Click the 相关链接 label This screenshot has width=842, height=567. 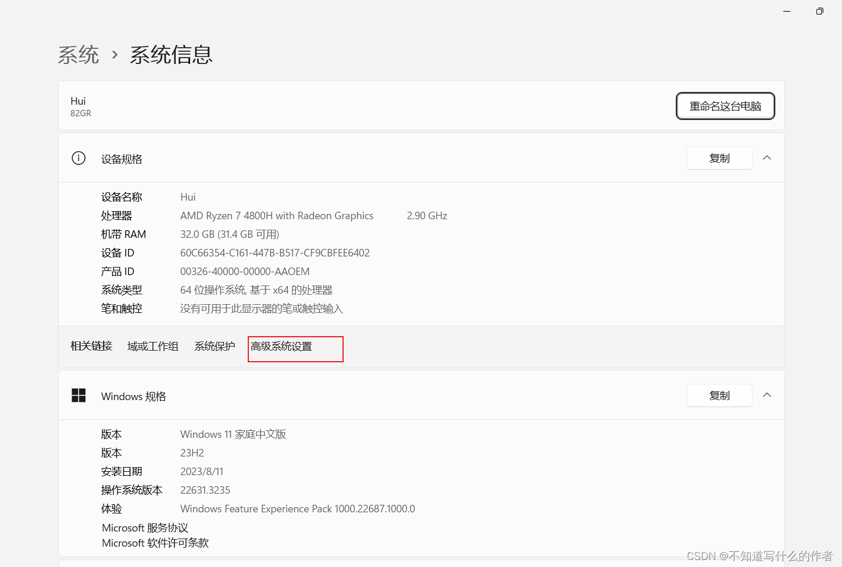pos(91,347)
